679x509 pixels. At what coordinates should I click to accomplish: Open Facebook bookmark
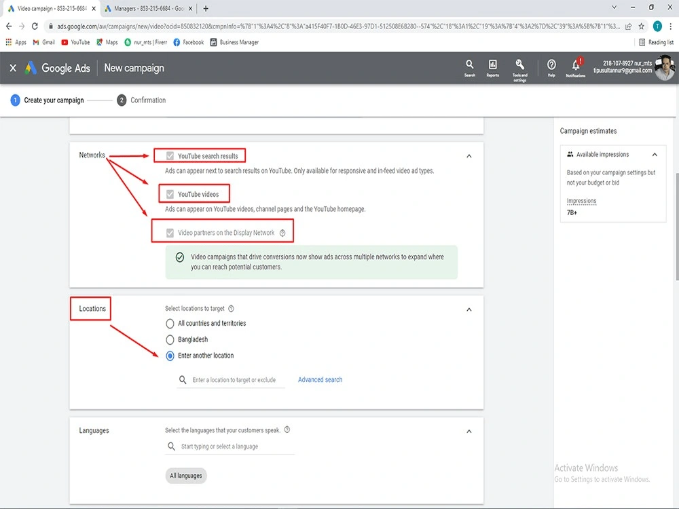pos(188,42)
